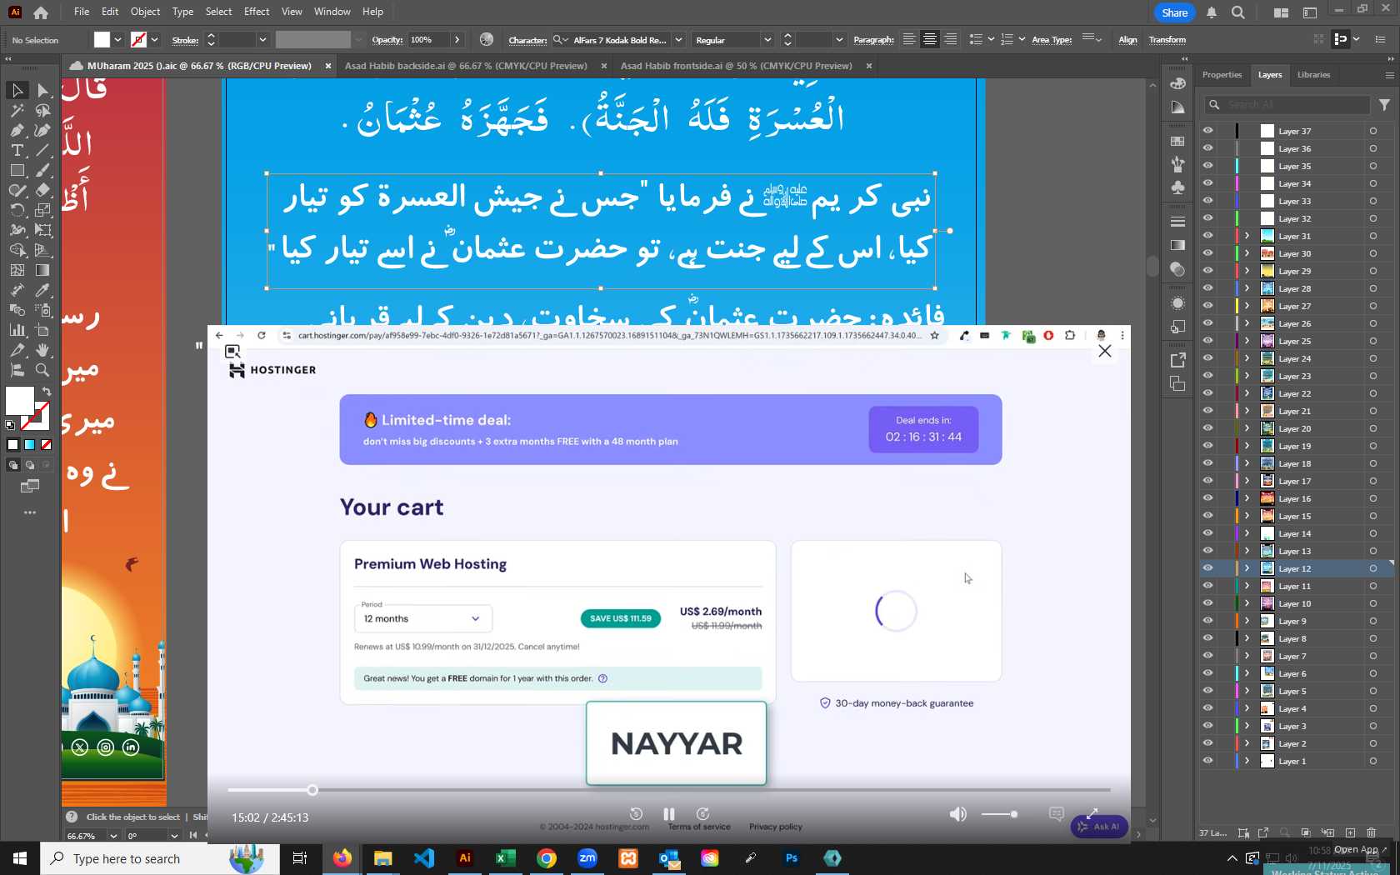Screen dimensions: 1400x875
Task: Select the Artboard tool
Action: [43, 330]
